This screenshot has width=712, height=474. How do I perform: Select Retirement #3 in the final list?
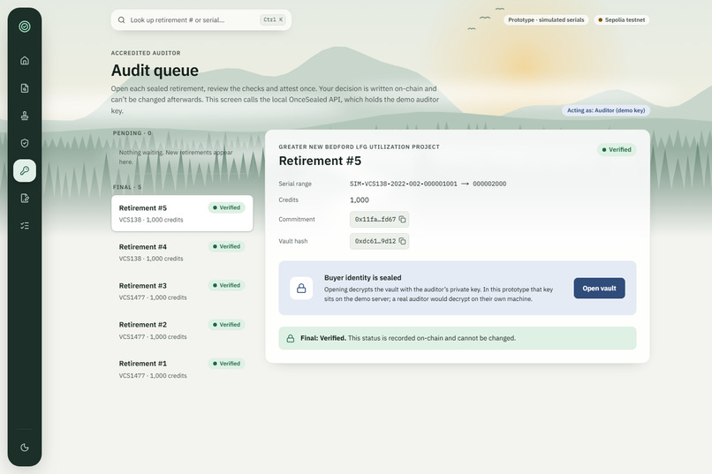(x=182, y=291)
